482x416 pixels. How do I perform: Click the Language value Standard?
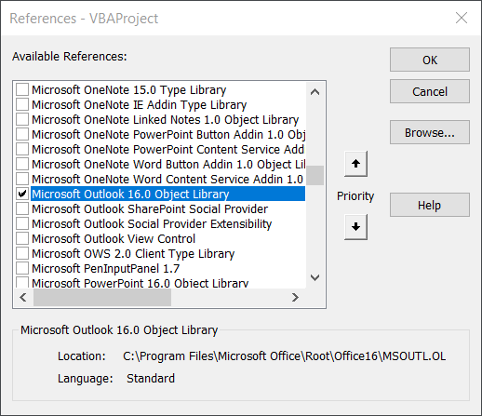tap(151, 379)
